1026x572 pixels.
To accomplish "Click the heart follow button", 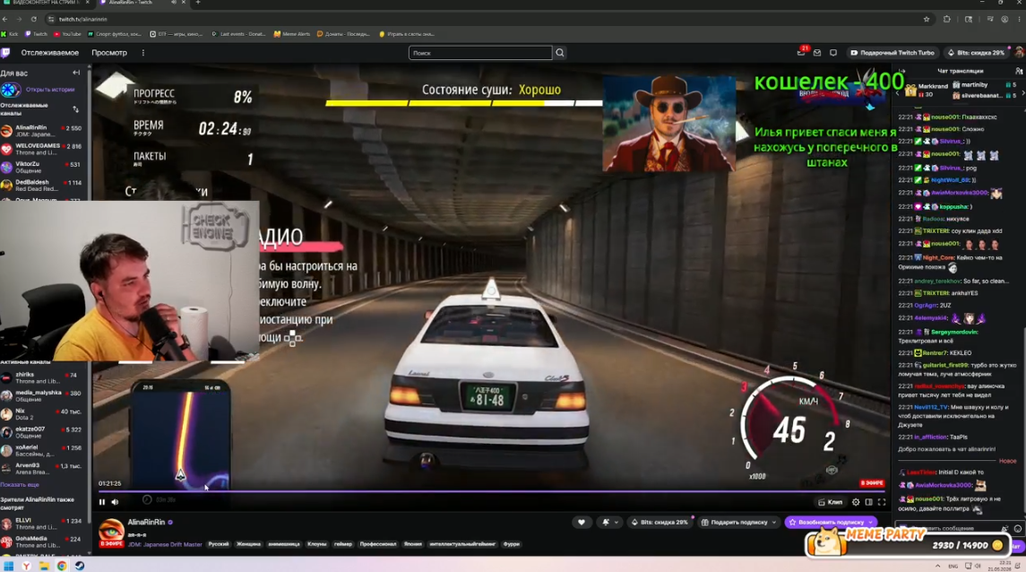I will [581, 523].
